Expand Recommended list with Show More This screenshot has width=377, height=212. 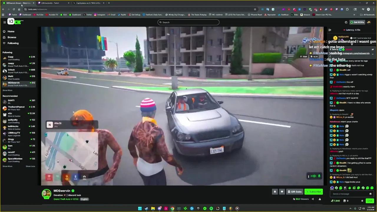click(7, 166)
